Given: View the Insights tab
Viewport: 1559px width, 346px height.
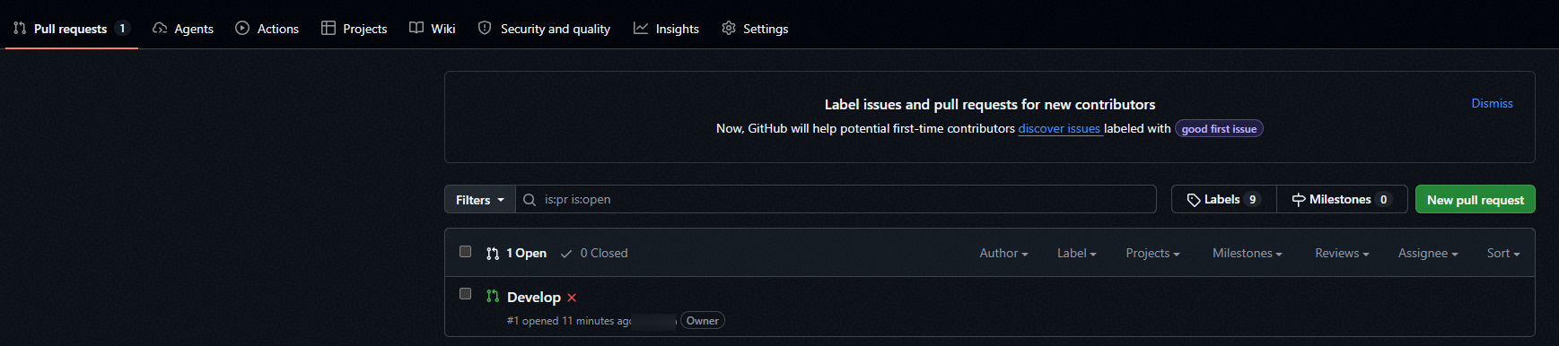Looking at the screenshot, I should click(x=666, y=29).
